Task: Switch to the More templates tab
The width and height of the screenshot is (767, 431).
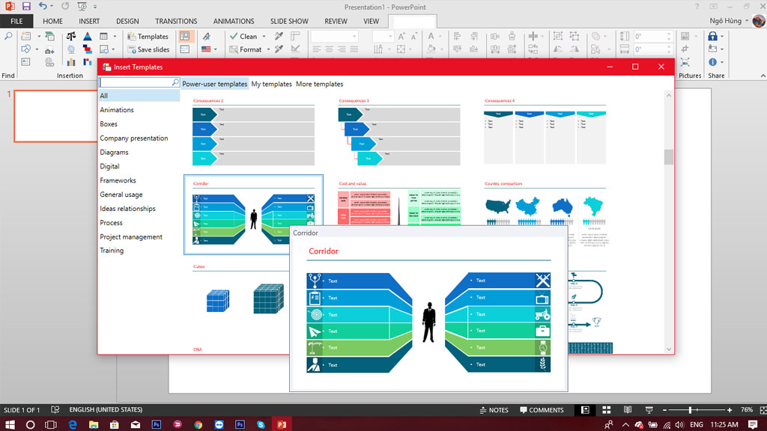Action: point(319,84)
